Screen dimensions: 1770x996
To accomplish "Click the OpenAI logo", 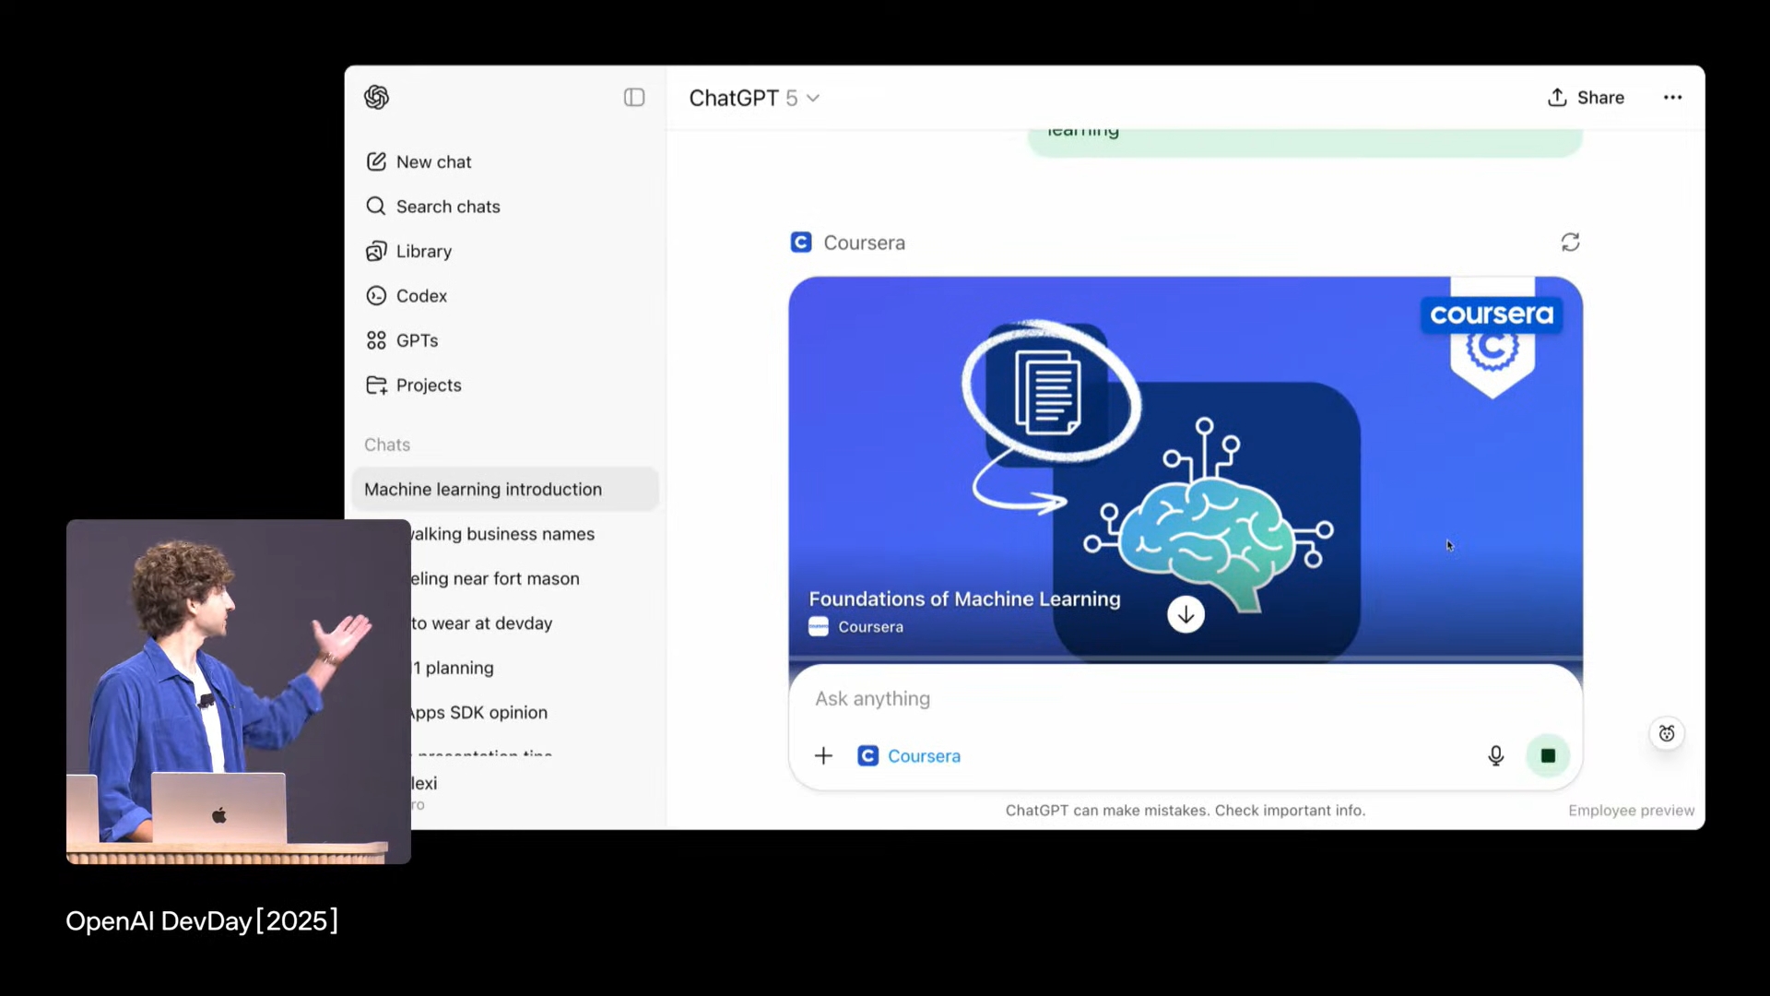I will [377, 97].
